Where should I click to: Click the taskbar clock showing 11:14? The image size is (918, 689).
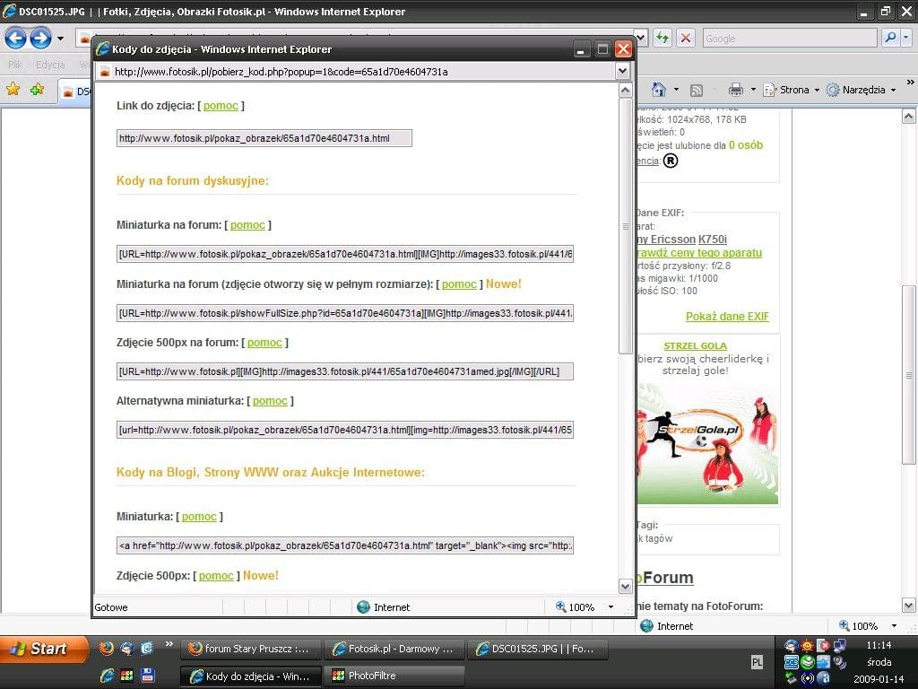coord(879,645)
